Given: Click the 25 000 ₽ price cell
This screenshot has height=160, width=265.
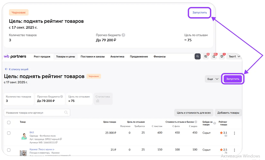Looking at the screenshot, I should click(x=111, y=133).
